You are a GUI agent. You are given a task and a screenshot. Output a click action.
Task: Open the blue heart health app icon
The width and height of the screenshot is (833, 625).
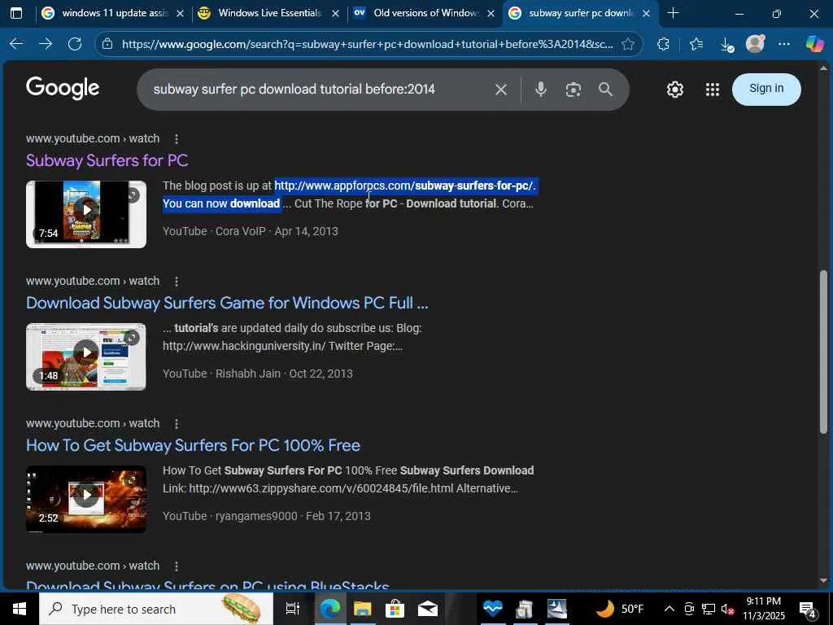(x=492, y=609)
